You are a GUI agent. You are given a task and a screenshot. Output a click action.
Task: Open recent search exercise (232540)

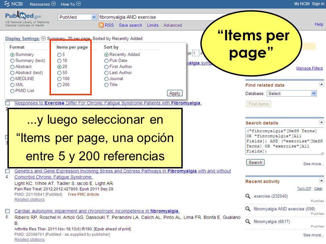click(271, 196)
